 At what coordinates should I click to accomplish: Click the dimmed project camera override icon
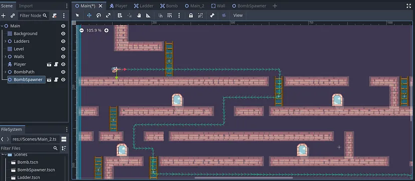click(224, 15)
